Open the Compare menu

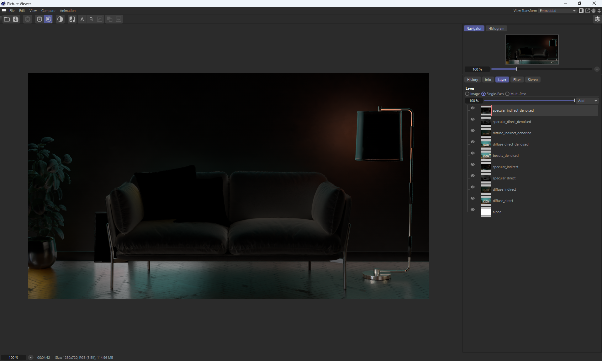(48, 11)
